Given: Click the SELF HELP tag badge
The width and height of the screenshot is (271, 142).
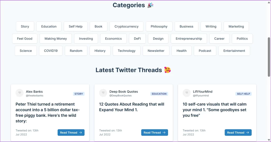Looking at the screenshot, I should [x=243, y=94].
